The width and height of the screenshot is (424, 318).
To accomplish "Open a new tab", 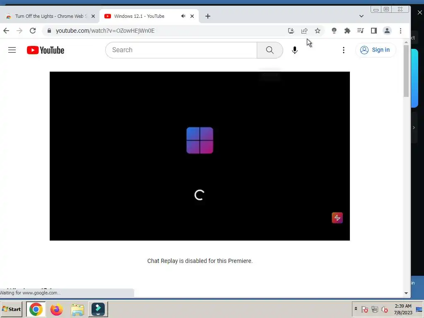I will [208, 16].
